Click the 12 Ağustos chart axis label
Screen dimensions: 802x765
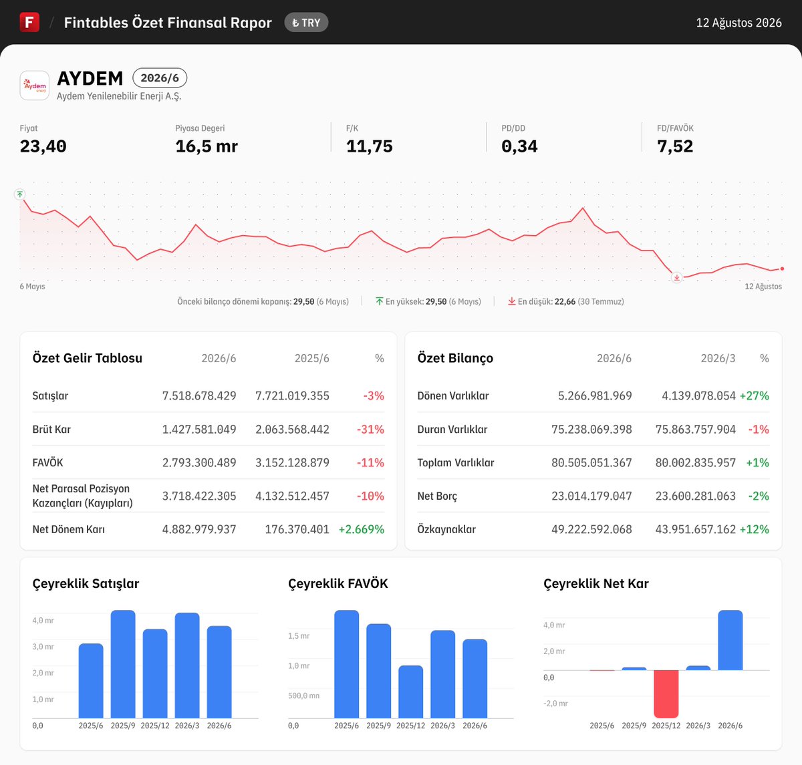pyautogui.click(x=763, y=287)
